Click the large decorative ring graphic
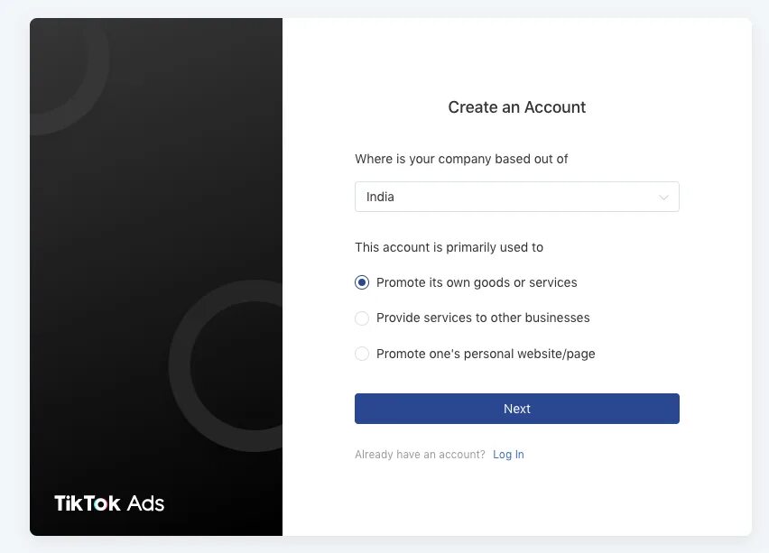The height and width of the screenshot is (553, 769). pos(226,365)
